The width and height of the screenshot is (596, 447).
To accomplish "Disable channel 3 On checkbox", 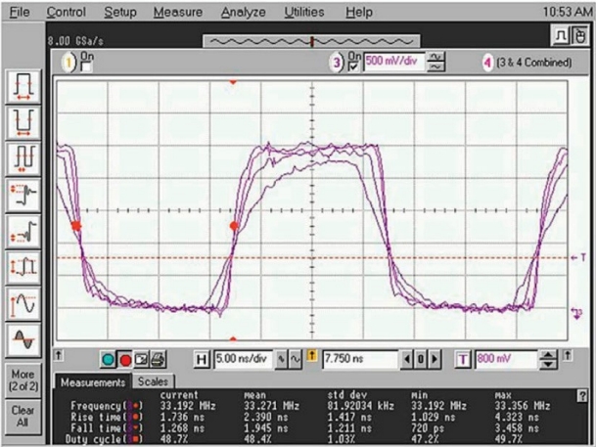I will click(x=354, y=67).
